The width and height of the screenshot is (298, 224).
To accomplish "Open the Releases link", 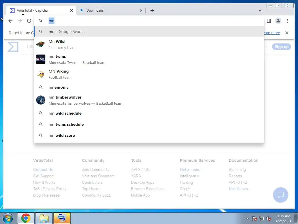I will 52,195.
